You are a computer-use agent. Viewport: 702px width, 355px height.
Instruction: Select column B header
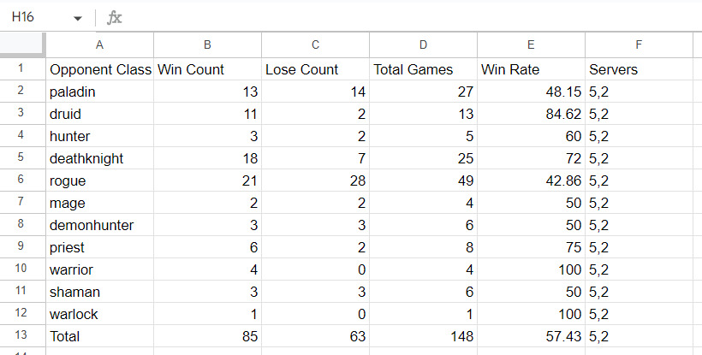[207, 45]
